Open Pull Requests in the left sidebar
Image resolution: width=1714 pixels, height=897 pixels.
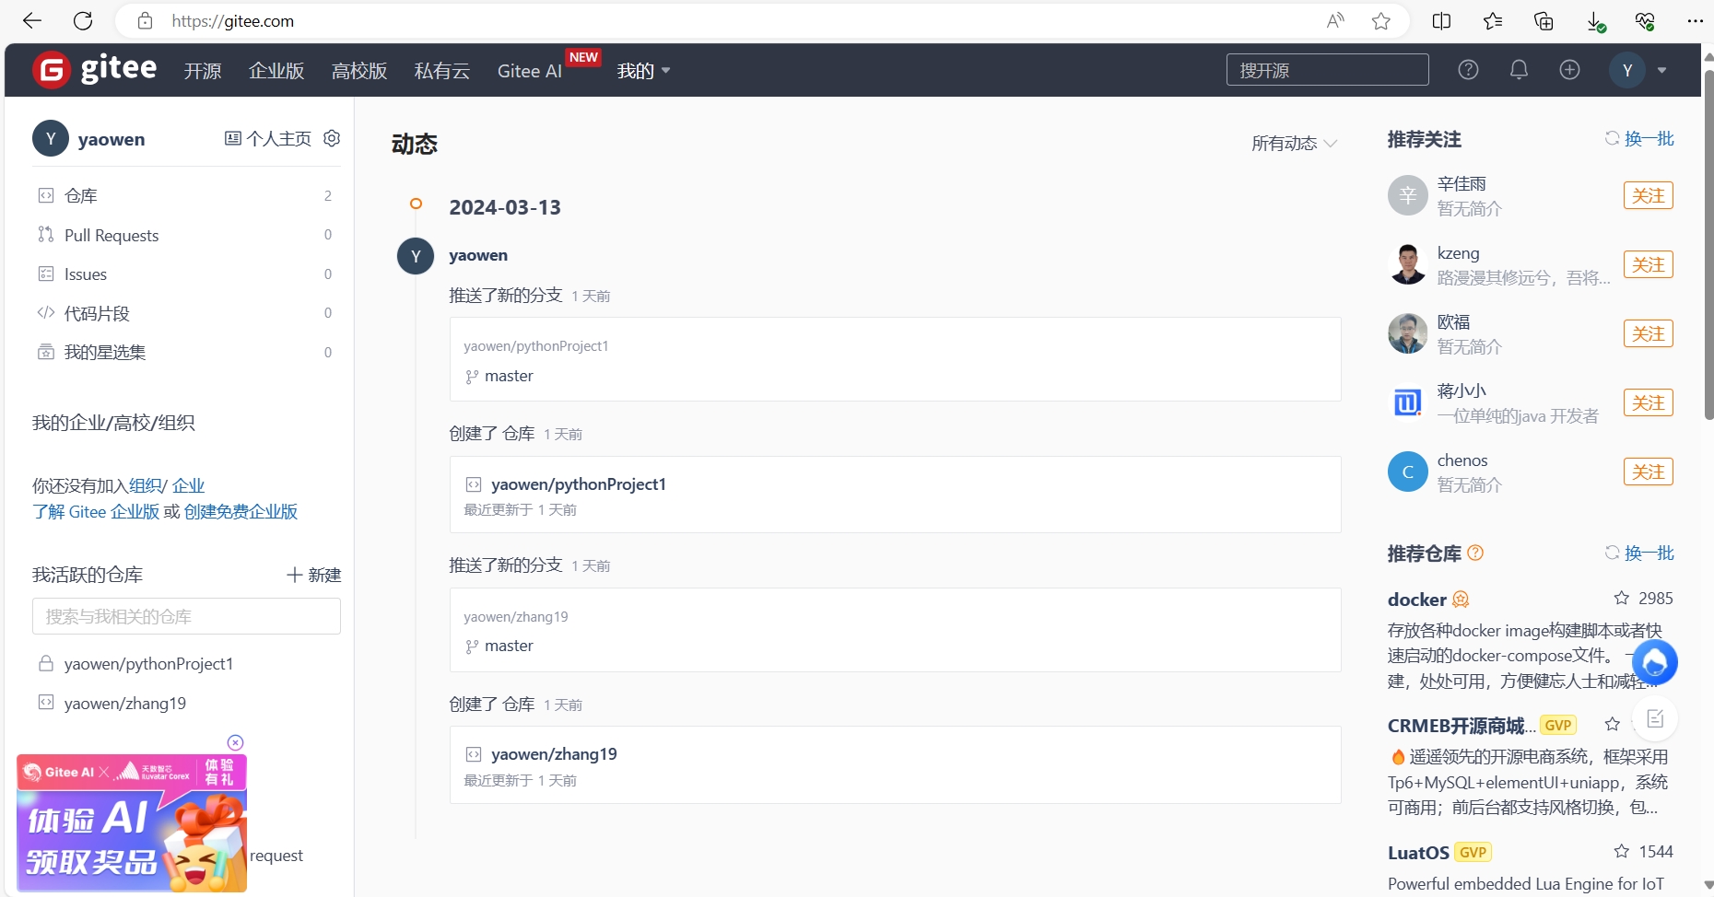point(186,235)
